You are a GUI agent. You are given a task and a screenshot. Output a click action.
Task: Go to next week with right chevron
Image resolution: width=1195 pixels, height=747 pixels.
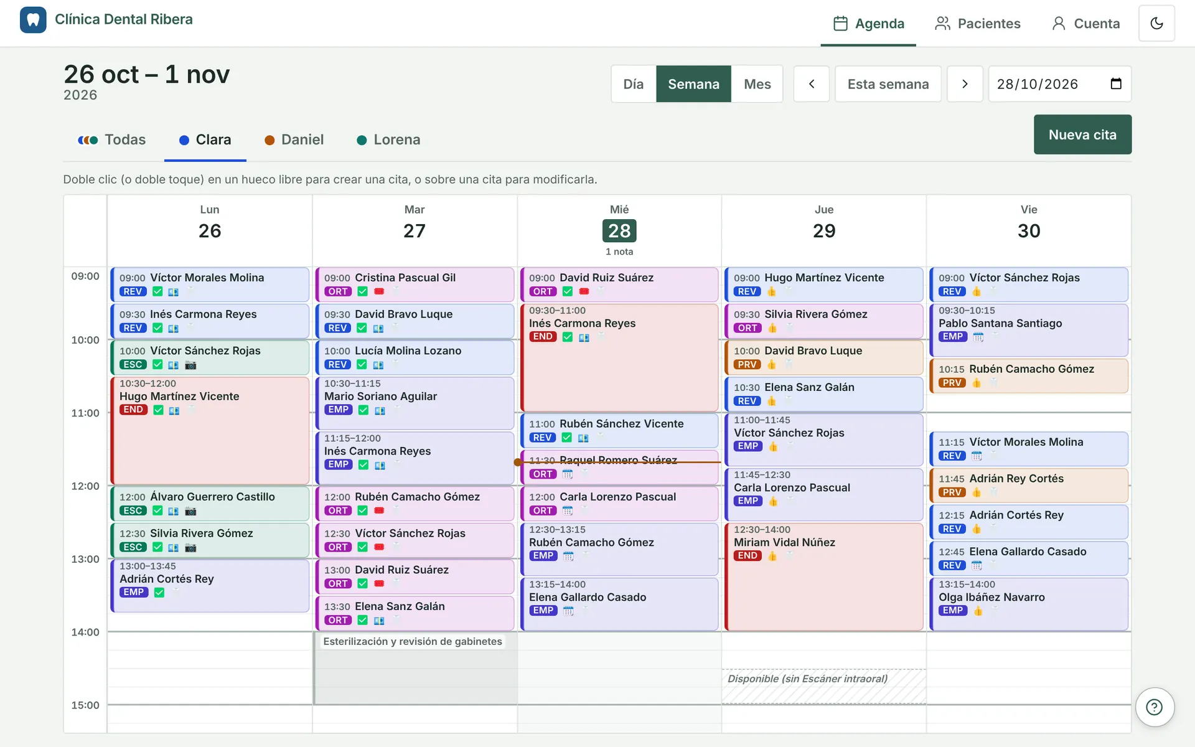[965, 84]
